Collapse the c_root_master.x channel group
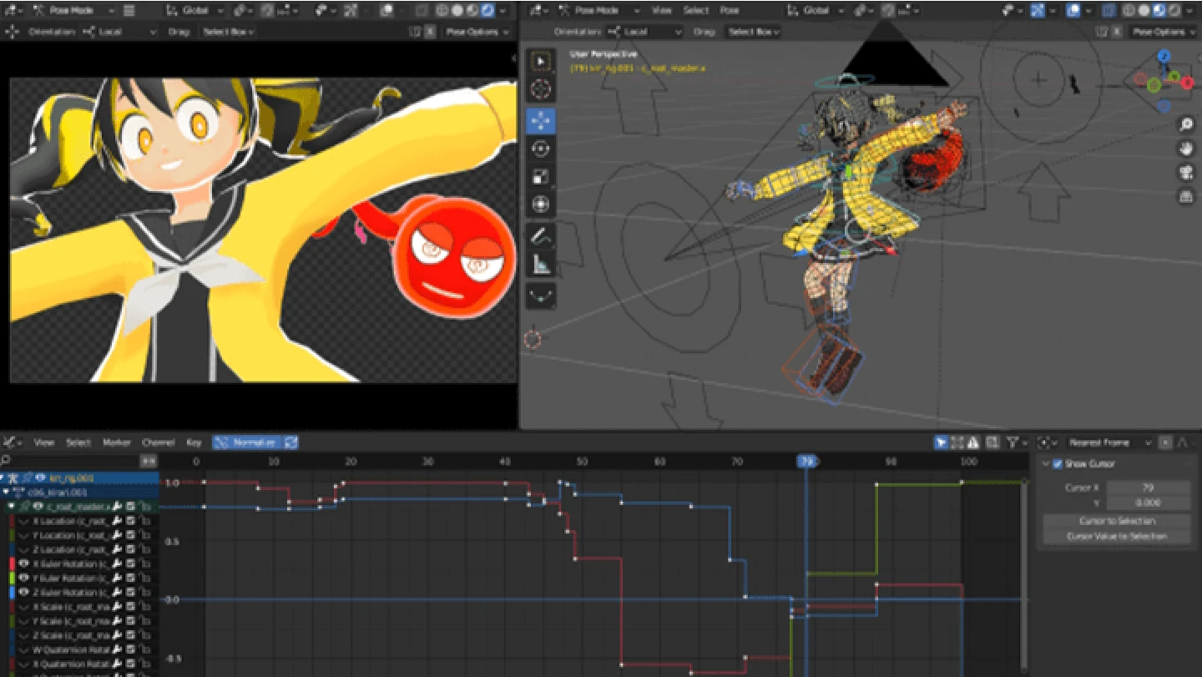 pyautogui.click(x=12, y=507)
